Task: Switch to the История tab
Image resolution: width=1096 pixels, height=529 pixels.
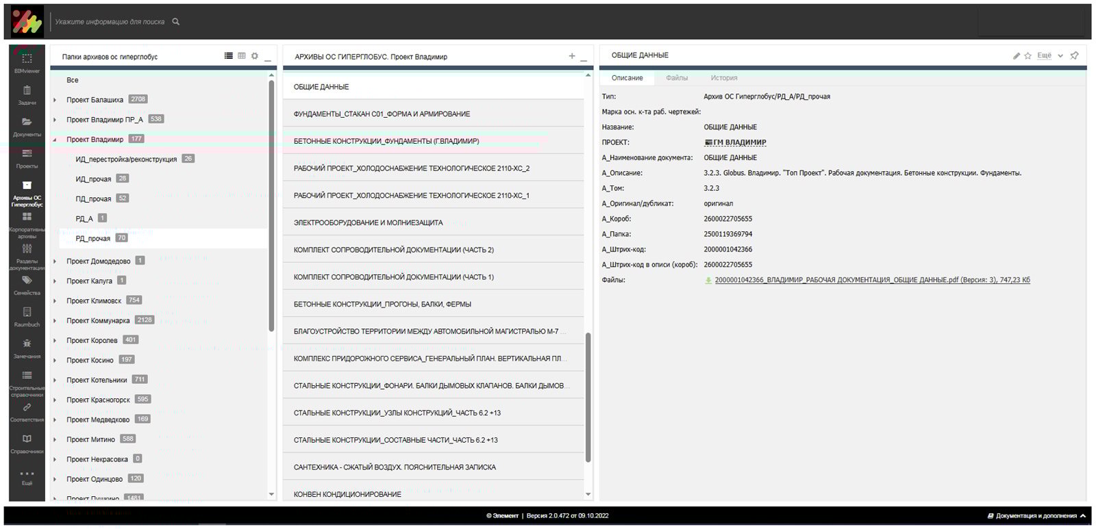Action: tap(724, 78)
